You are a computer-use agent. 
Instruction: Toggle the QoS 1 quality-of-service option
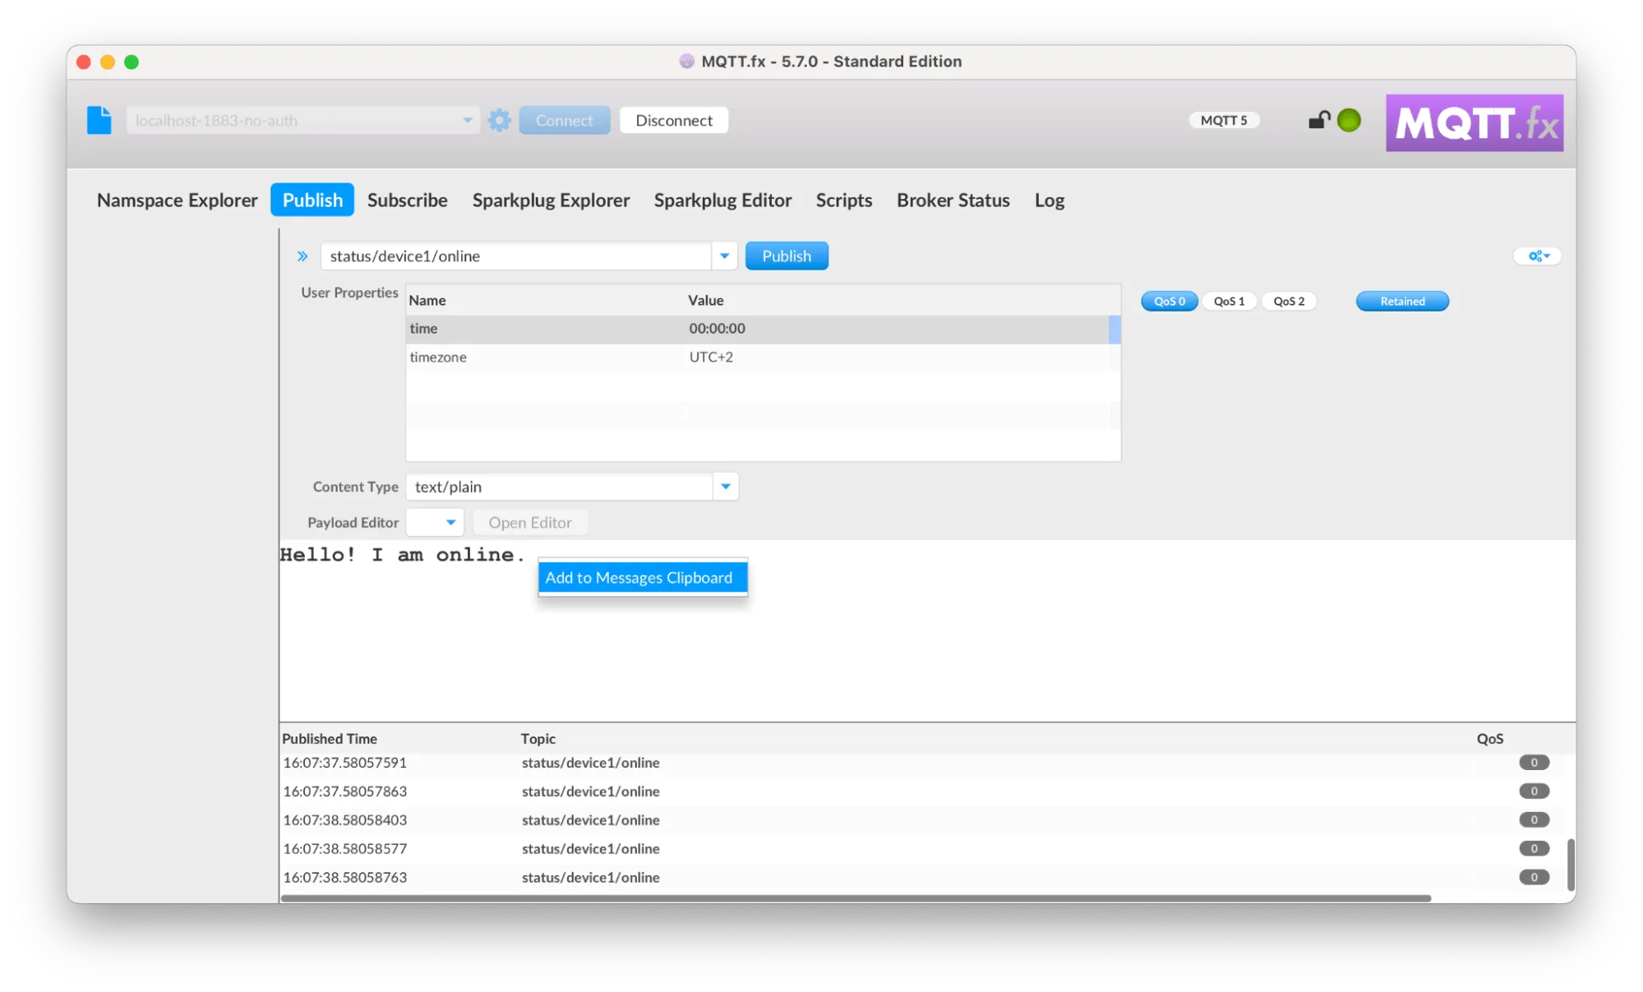point(1228,301)
